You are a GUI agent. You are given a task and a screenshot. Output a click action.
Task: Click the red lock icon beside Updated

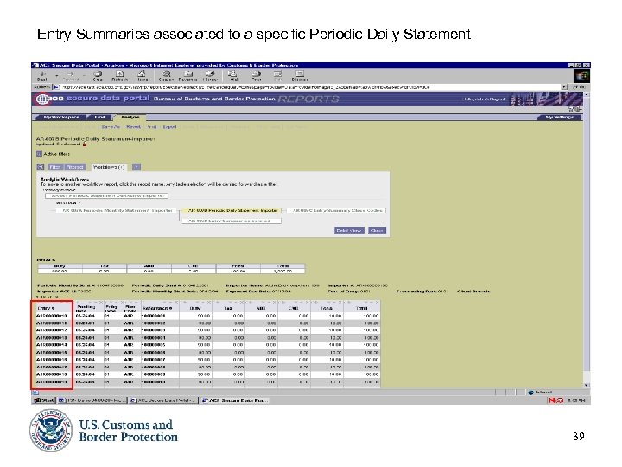pyautogui.click(x=85, y=144)
